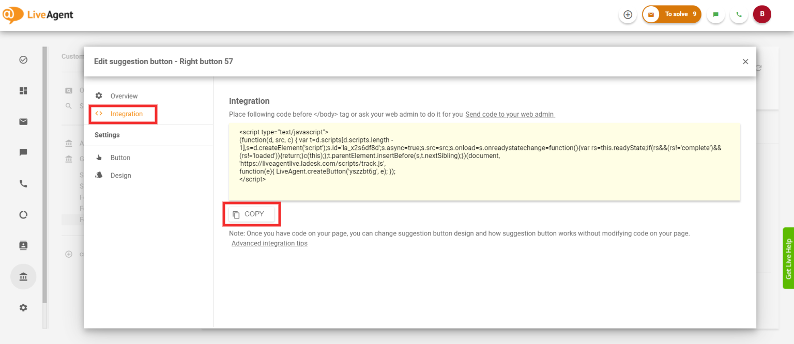
Task: Click the green chat status icon in top bar
Action: (715, 14)
